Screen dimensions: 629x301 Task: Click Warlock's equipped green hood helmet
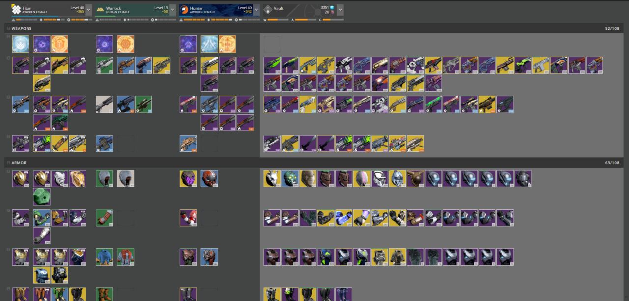tap(104, 179)
